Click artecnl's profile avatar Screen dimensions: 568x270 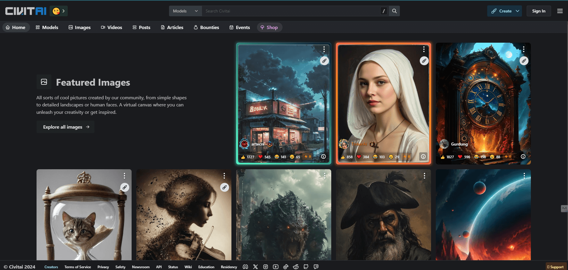pyautogui.click(x=244, y=144)
